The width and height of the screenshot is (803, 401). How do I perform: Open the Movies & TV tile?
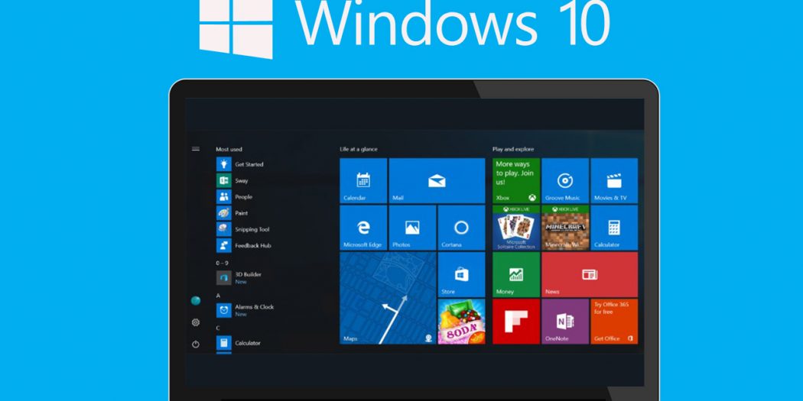(x=614, y=180)
